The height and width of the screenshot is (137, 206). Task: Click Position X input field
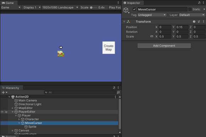point(165,27)
